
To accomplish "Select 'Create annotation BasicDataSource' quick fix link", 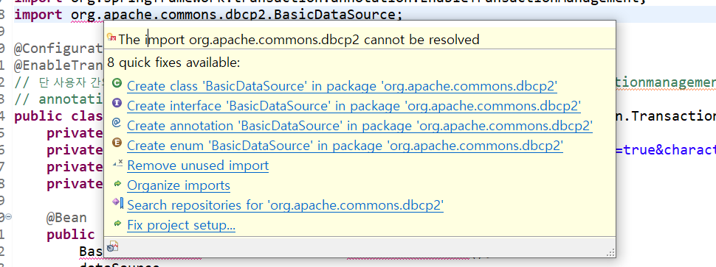I will click(359, 126).
